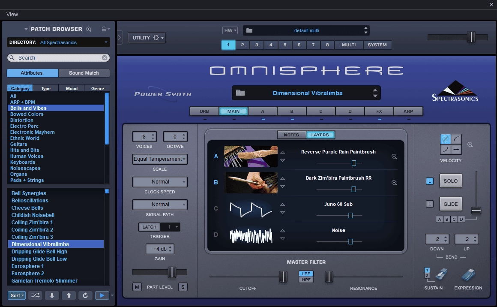Toggle the LATCH trigger button
The image size is (497, 307).
coord(149,227)
